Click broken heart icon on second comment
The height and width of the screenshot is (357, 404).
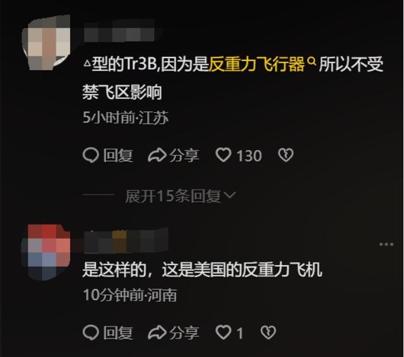[268, 332]
